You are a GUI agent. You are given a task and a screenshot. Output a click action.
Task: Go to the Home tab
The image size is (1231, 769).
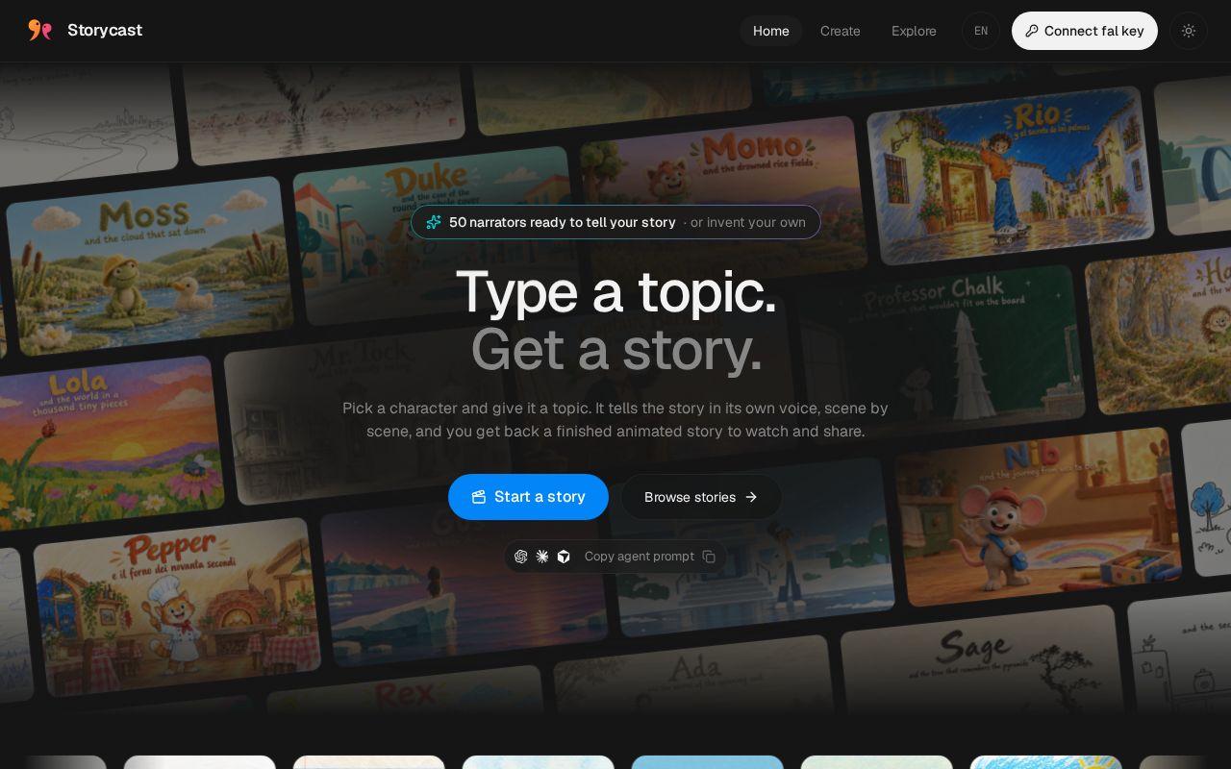[x=771, y=31]
